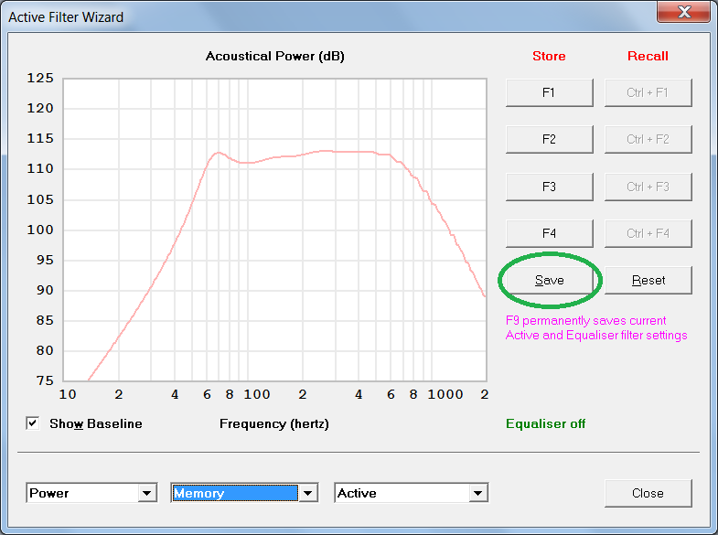718x535 pixels.
Task: Open the Power dropdown list
Action: coord(146,493)
